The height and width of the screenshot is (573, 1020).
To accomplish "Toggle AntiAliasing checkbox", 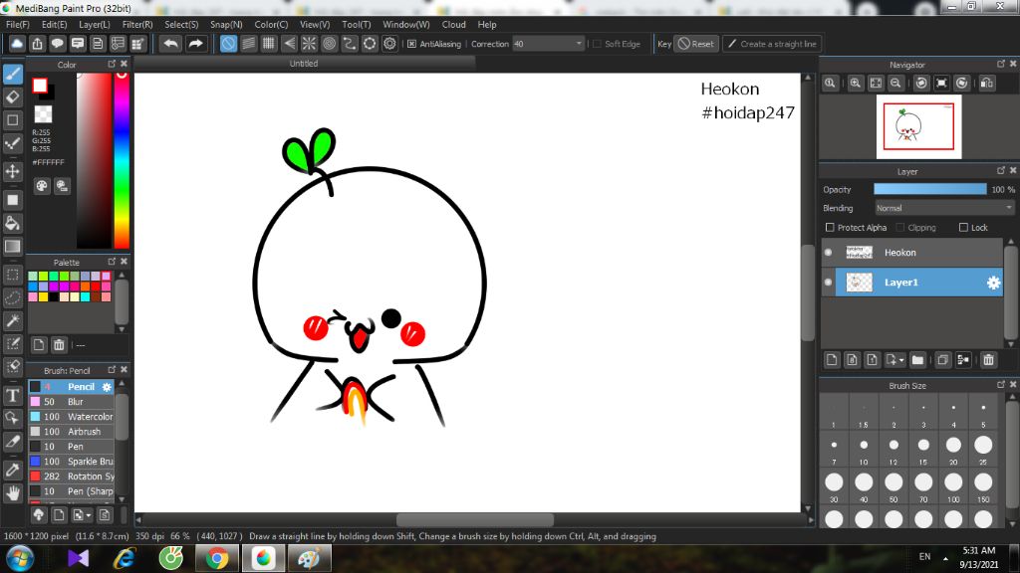I will tap(411, 44).
